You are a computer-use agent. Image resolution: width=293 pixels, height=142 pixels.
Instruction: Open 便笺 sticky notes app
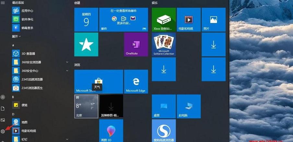[41, 105]
